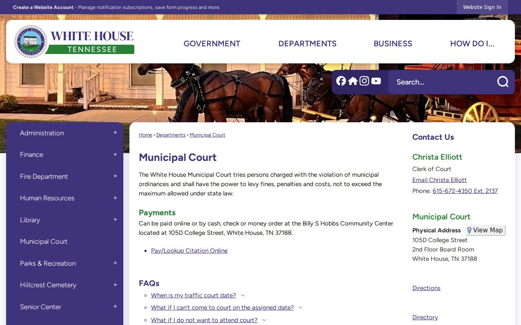Call phone number 615-672-4350 Ext. 2137
This screenshot has height=325, width=521.
coord(465,191)
